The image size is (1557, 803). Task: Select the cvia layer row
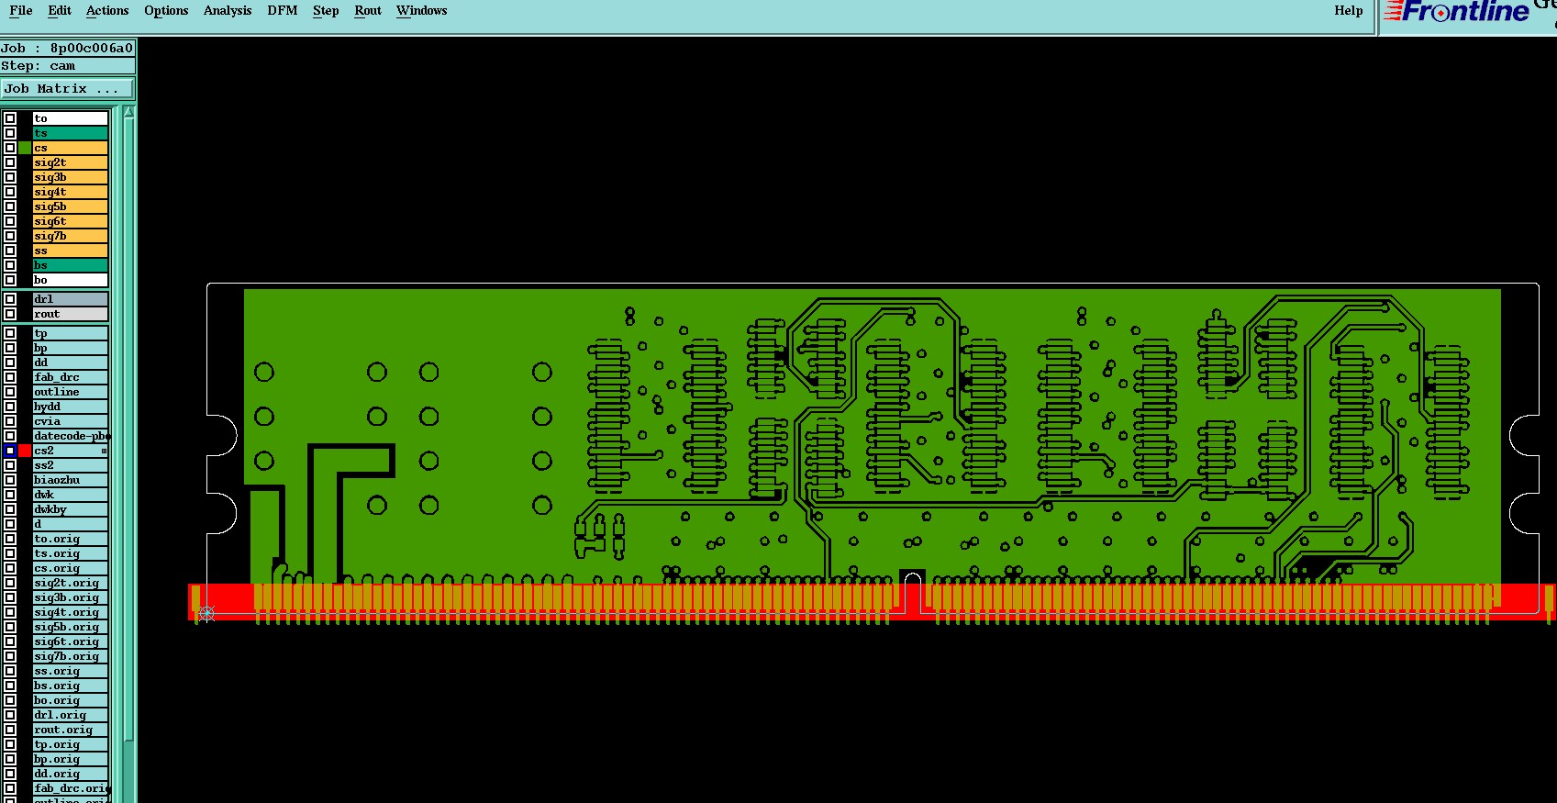point(71,421)
